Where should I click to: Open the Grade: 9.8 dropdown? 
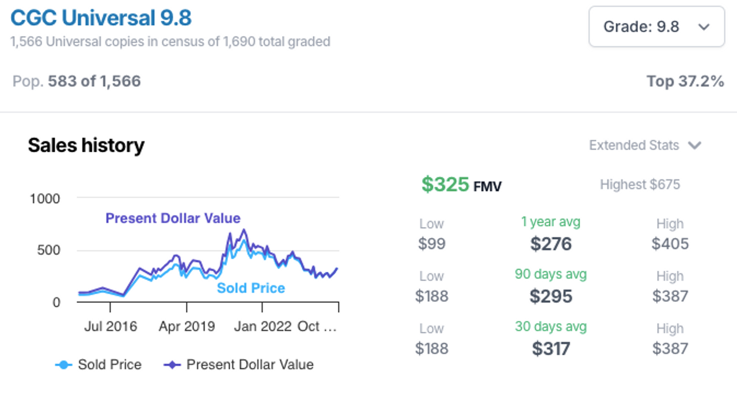point(656,26)
